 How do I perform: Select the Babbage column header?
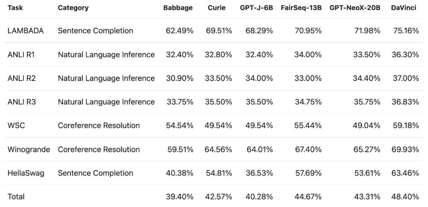point(178,8)
